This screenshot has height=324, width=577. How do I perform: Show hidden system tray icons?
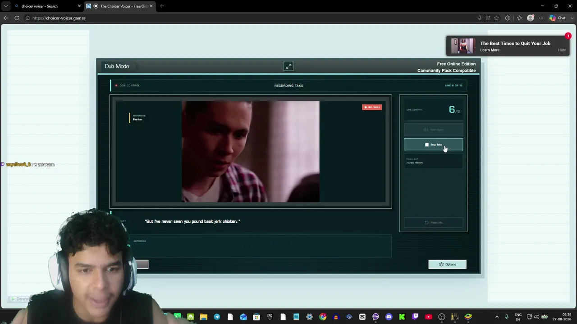(497, 317)
